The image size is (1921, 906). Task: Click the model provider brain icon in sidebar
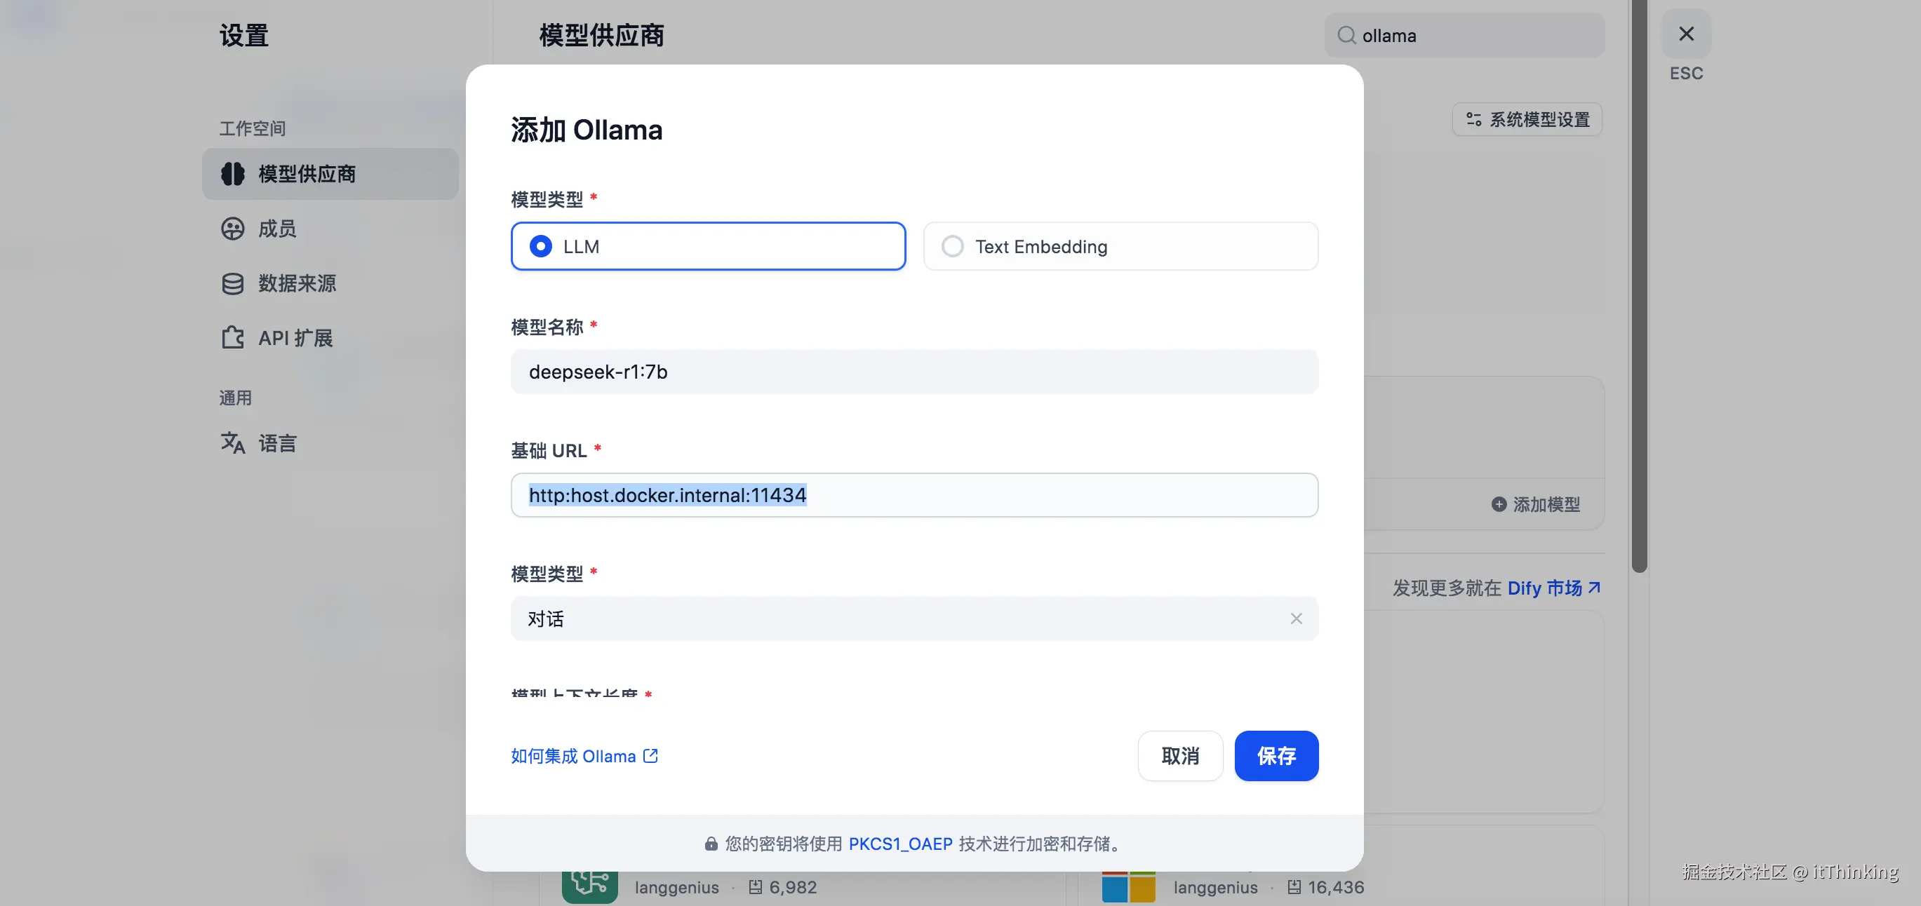pos(233,174)
